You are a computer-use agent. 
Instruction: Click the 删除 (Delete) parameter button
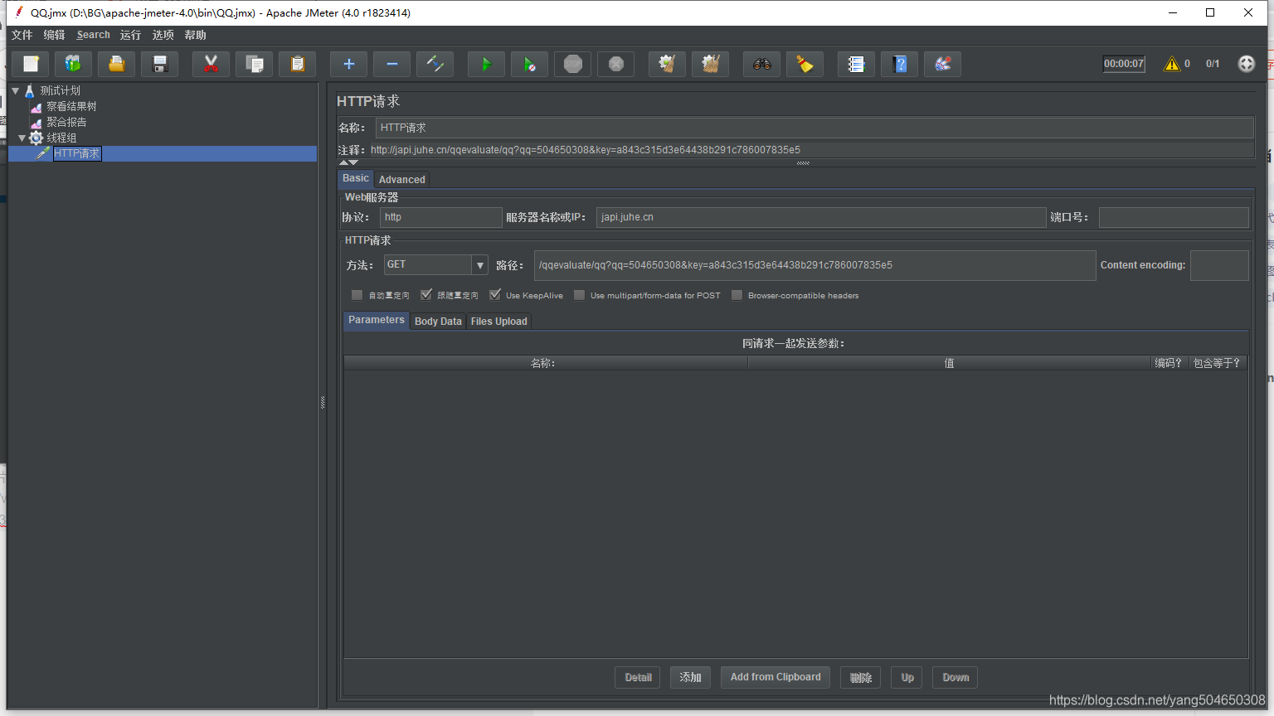(x=861, y=677)
